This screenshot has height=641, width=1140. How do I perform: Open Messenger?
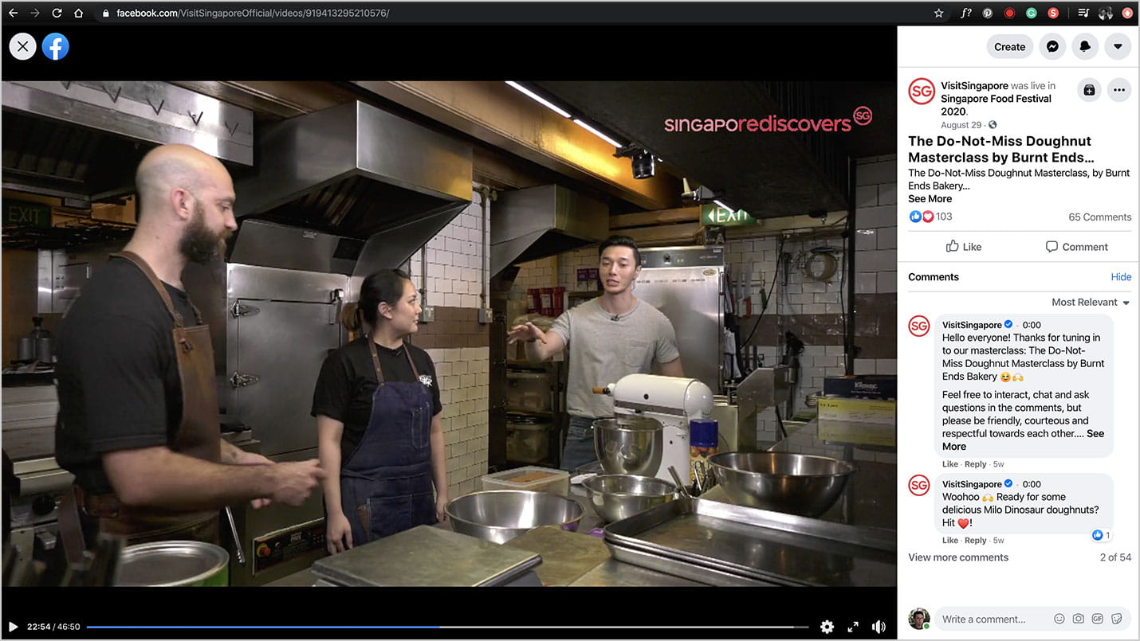click(x=1052, y=46)
